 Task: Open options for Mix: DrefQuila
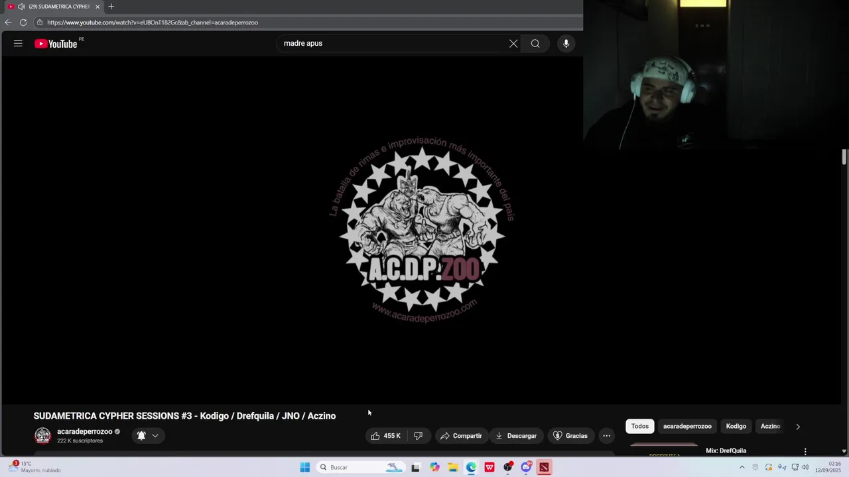(805, 452)
